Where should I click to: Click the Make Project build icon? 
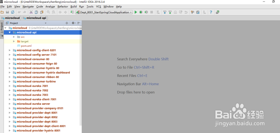pyautogui.click(x=72, y=12)
